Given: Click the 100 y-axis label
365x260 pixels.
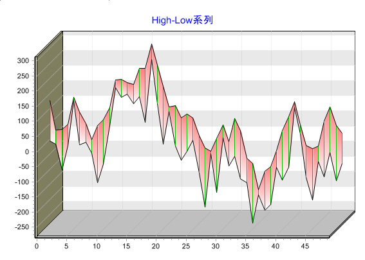Looking at the screenshot, I should [23, 121].
